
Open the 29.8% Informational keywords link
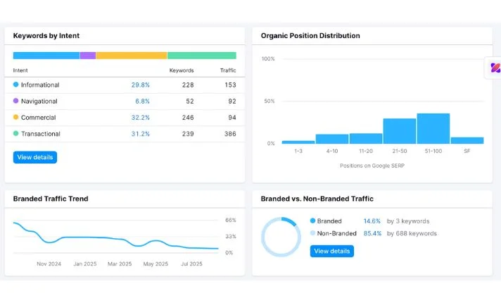tap(140, 85)
